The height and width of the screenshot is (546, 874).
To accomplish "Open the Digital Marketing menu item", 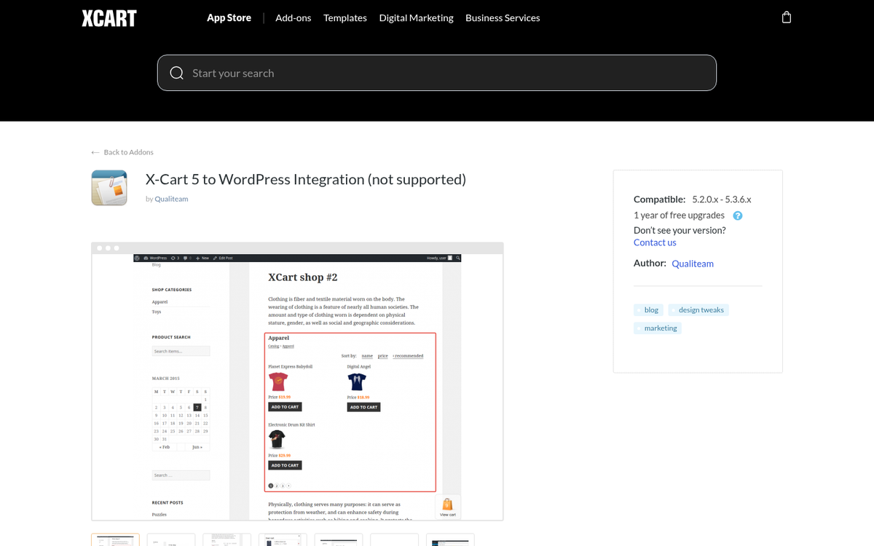I will (416, 17).
